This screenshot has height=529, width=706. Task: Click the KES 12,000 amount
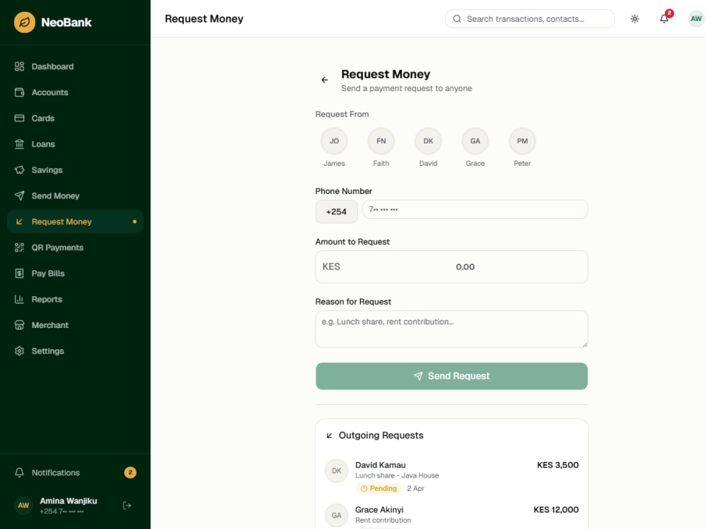(x=556, y=510)
